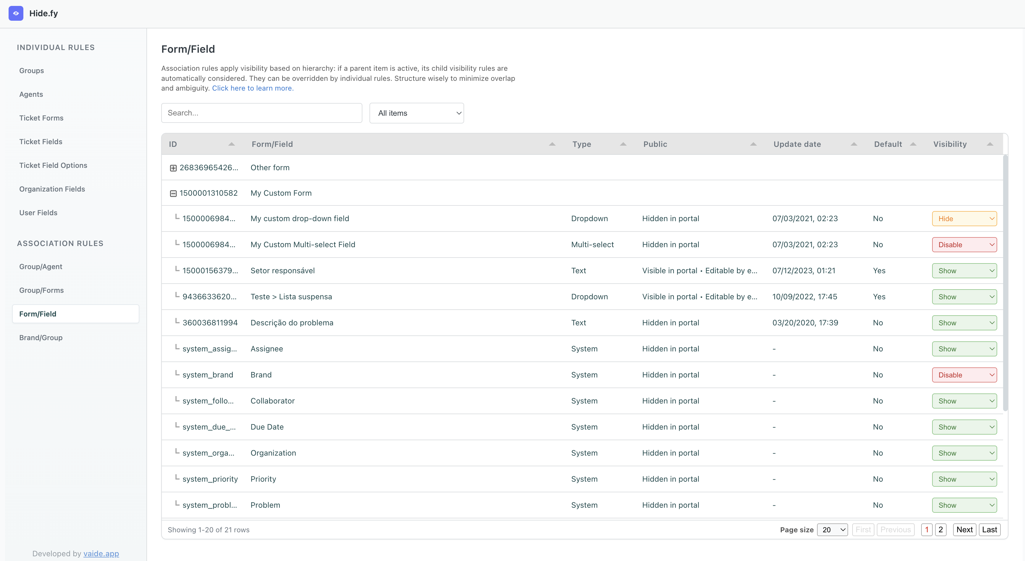Viewport: 1025px width, 561px height.
Task: Open the All items filter dropdown
Action: tap(416, 113)
